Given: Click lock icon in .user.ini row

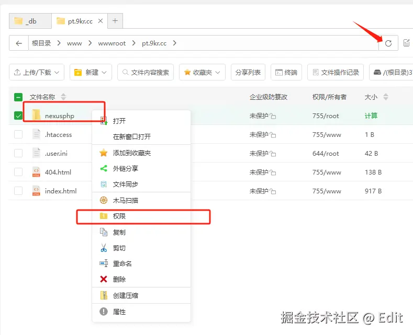Looking at the screenshot, I should click(273, 154).
